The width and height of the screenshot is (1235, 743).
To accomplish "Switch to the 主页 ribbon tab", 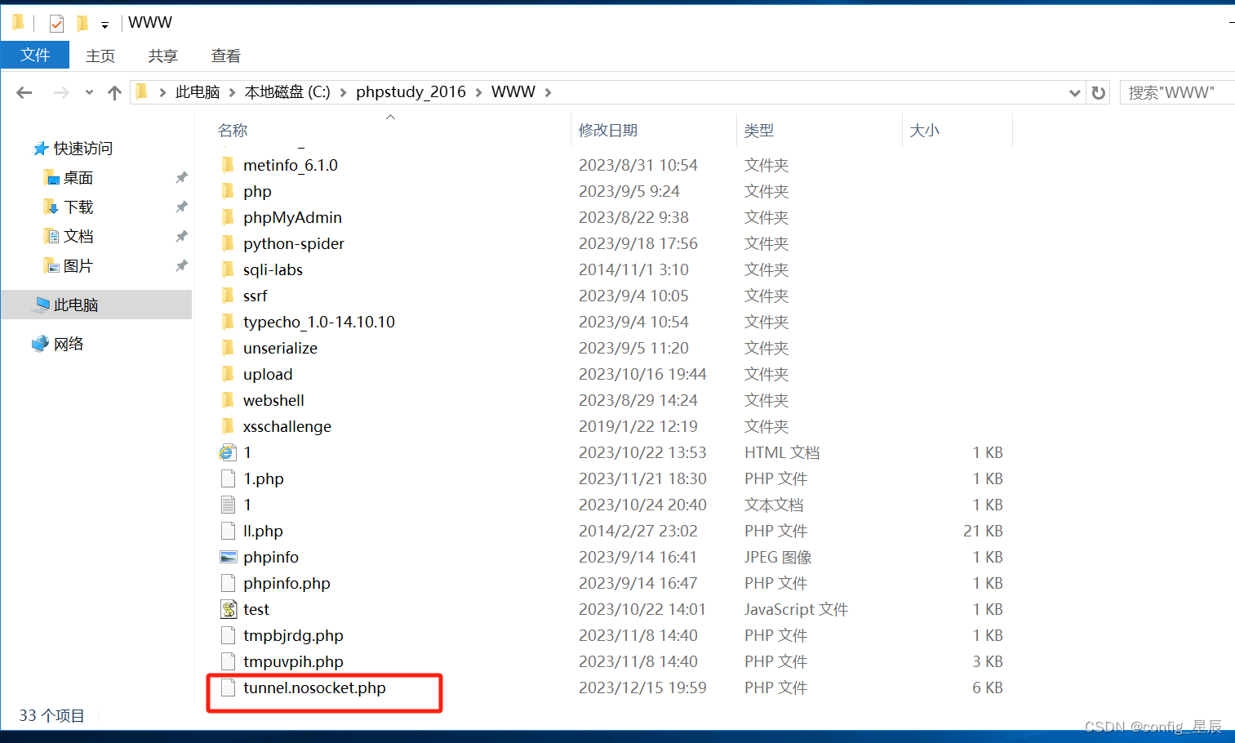I will point(100,56).
